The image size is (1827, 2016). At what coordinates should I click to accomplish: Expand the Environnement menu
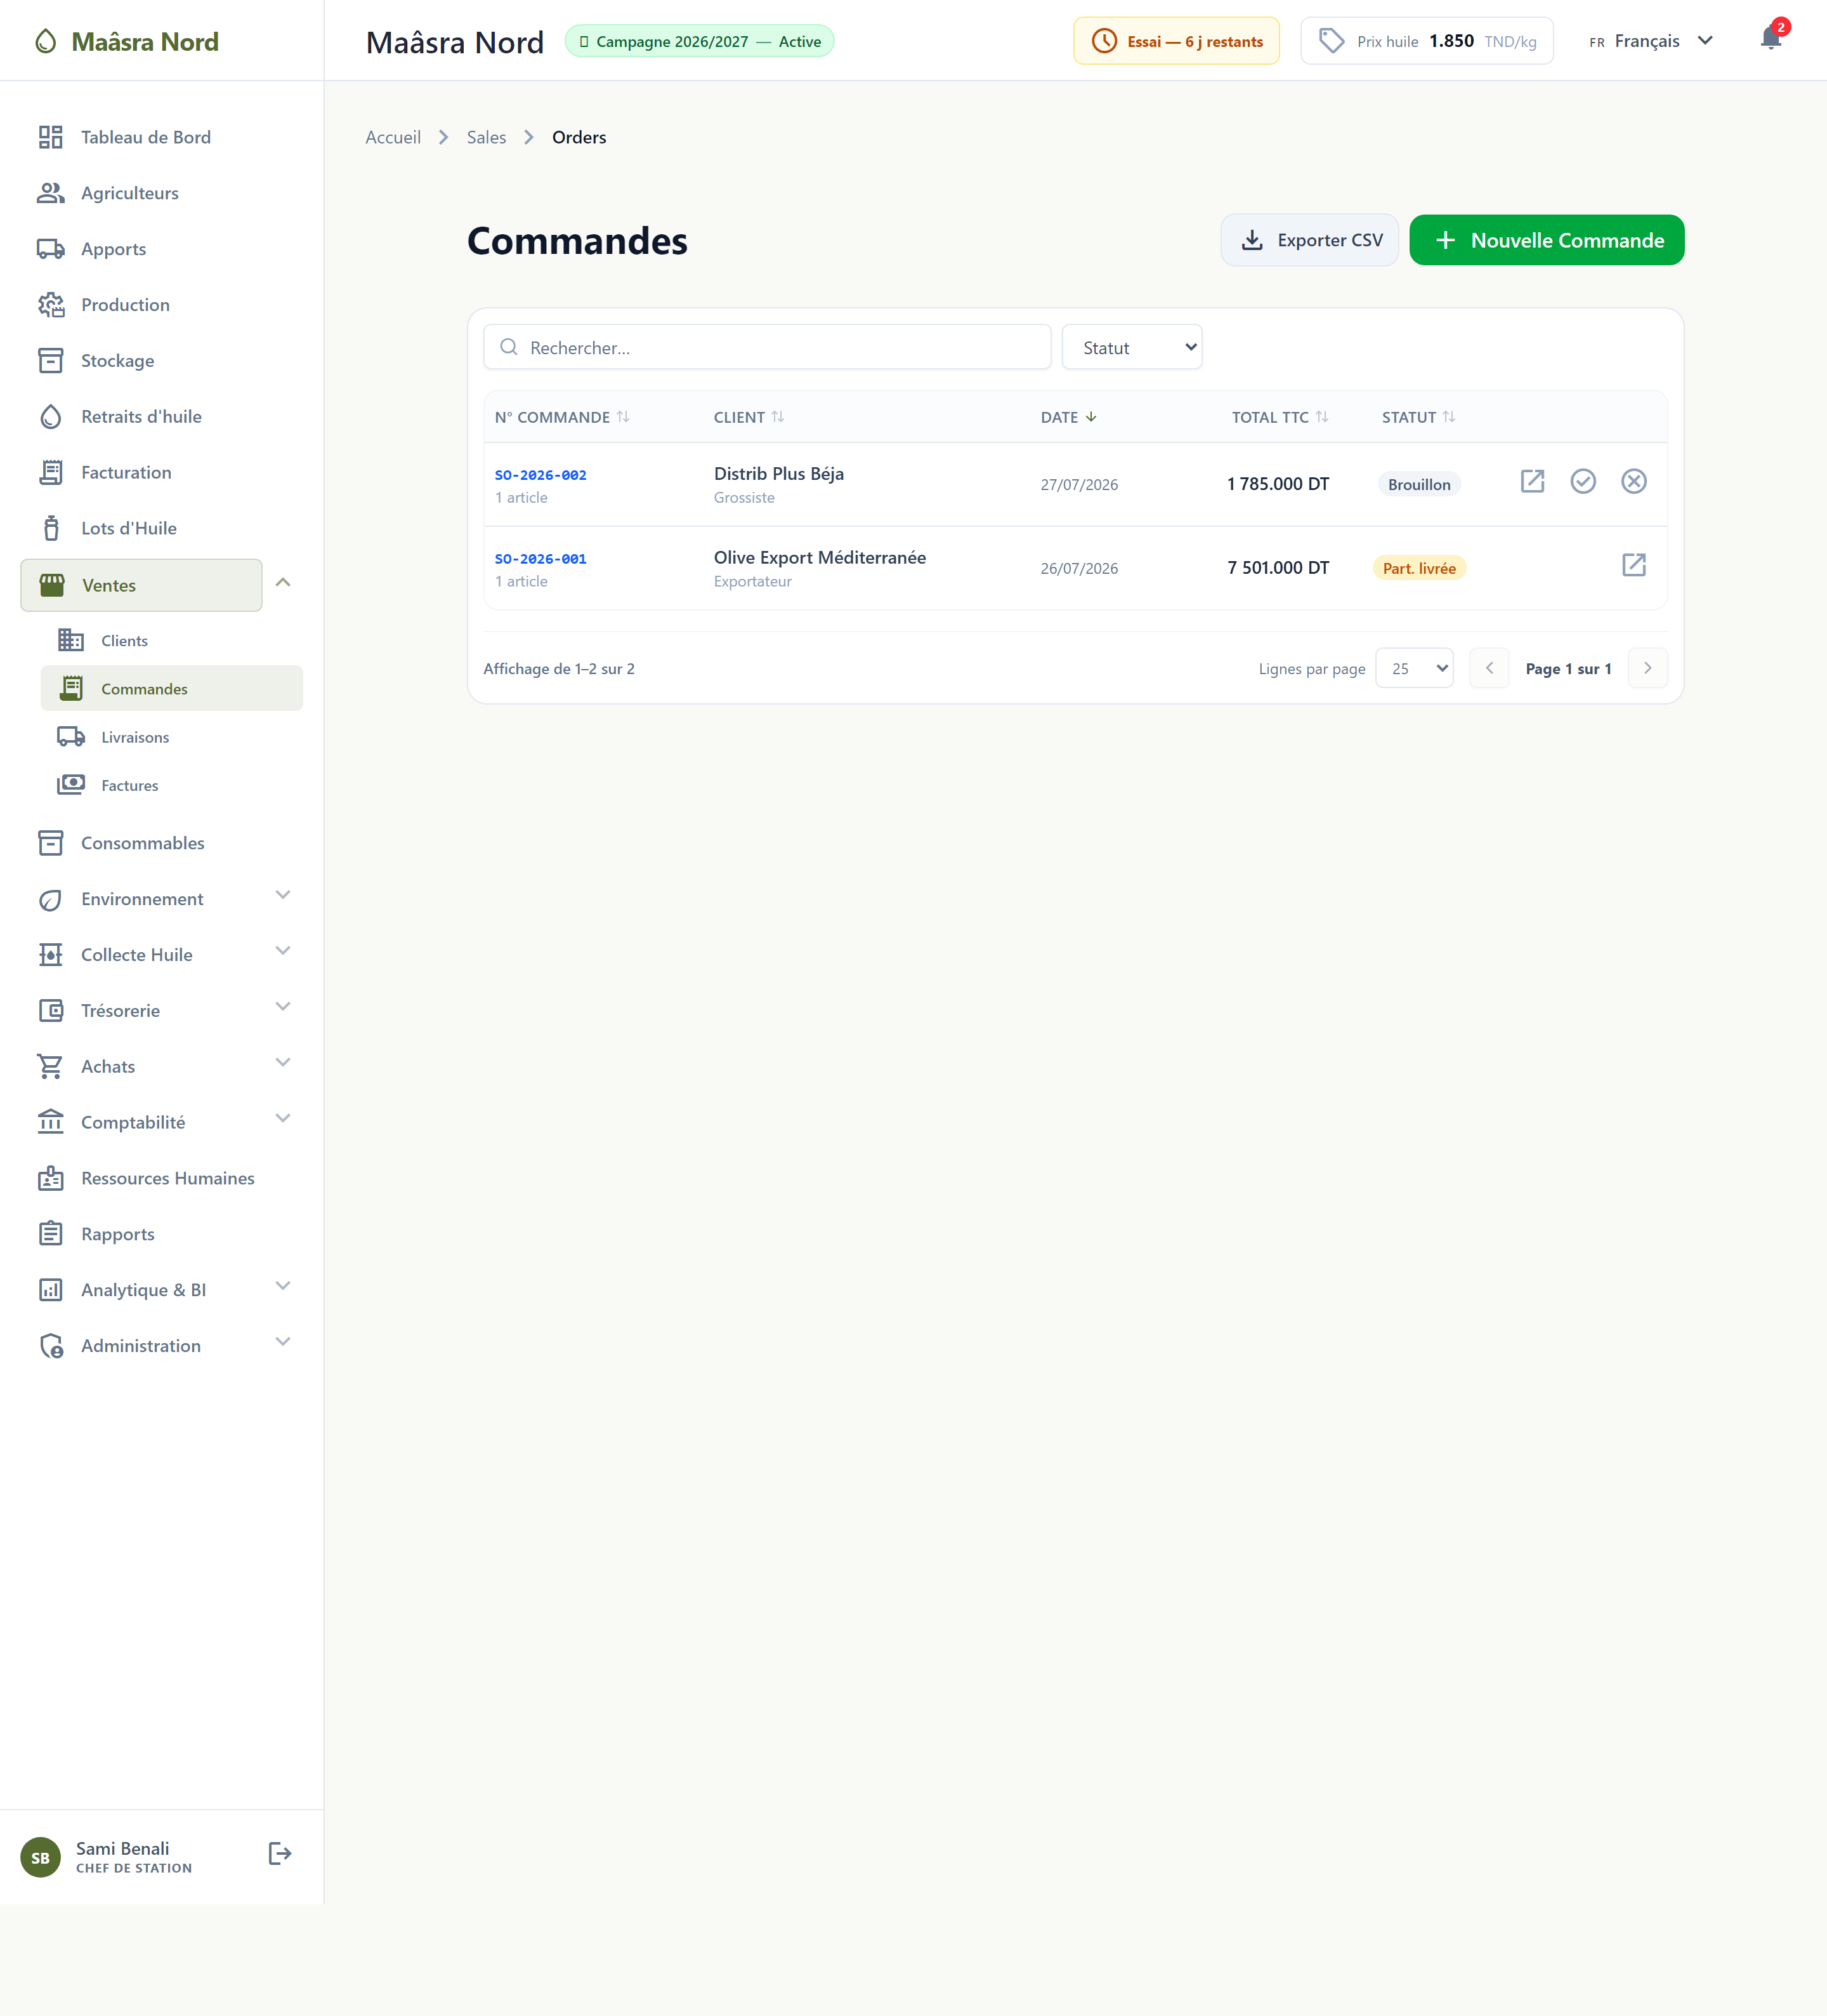tap(283, 895)
